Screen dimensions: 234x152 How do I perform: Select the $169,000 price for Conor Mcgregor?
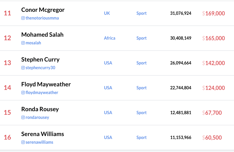point(213,13)
